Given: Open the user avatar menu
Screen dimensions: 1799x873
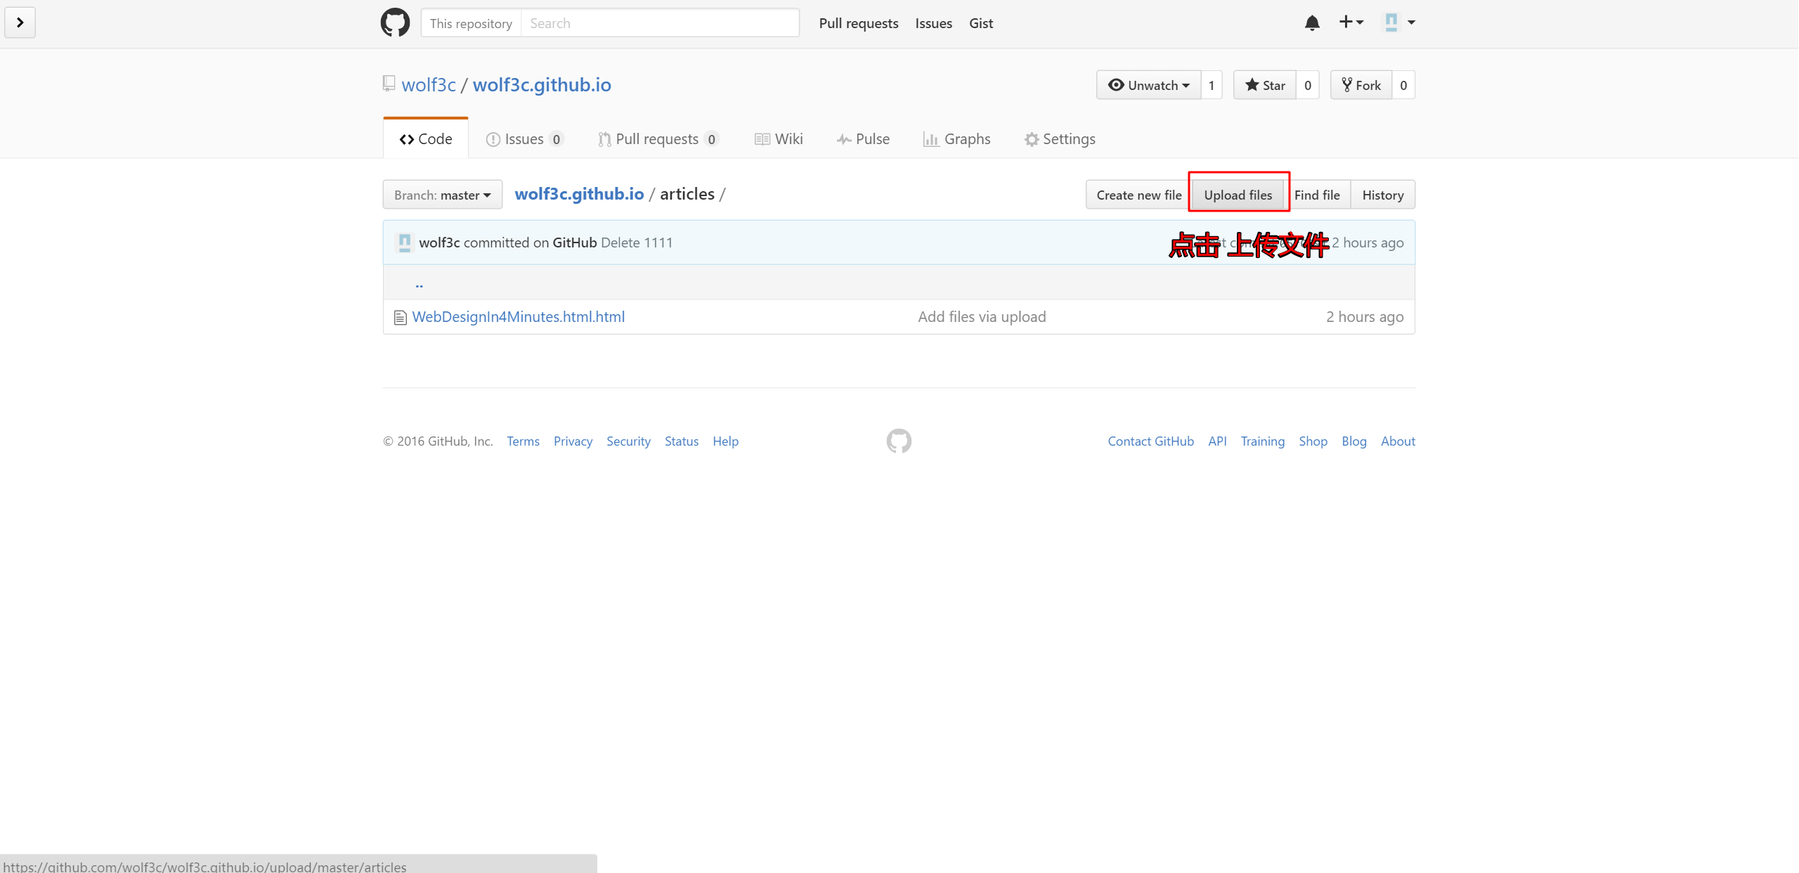Looking at the screenshot, I should [1399, 22].
